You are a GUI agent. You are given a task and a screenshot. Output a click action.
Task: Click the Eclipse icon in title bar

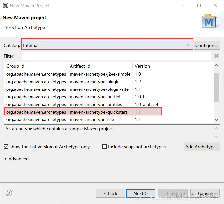pos(6,6)
